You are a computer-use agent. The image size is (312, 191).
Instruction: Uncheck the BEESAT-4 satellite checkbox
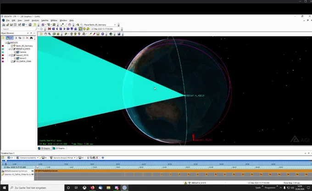(x=12, y=49)
